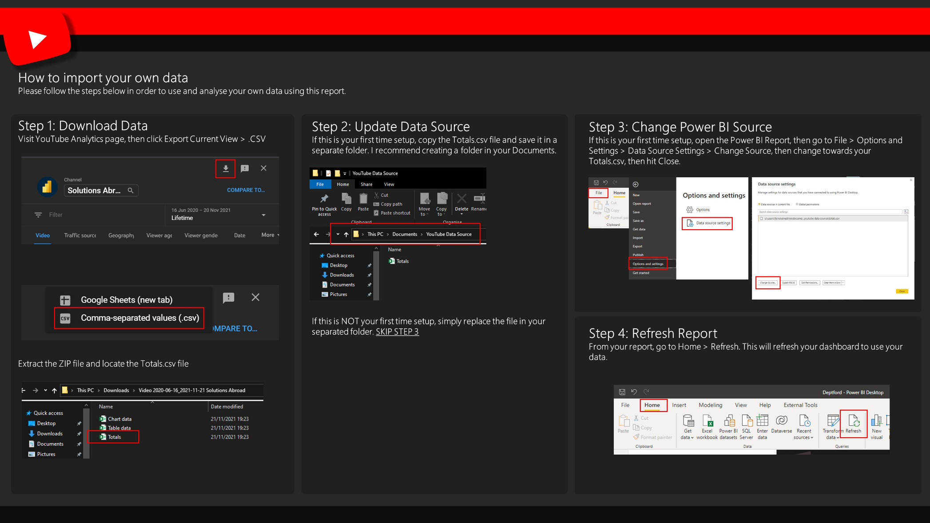Click the channel search magnifier icon
The width and height of the screenshot is (930, 523).
tap(131, 191)
